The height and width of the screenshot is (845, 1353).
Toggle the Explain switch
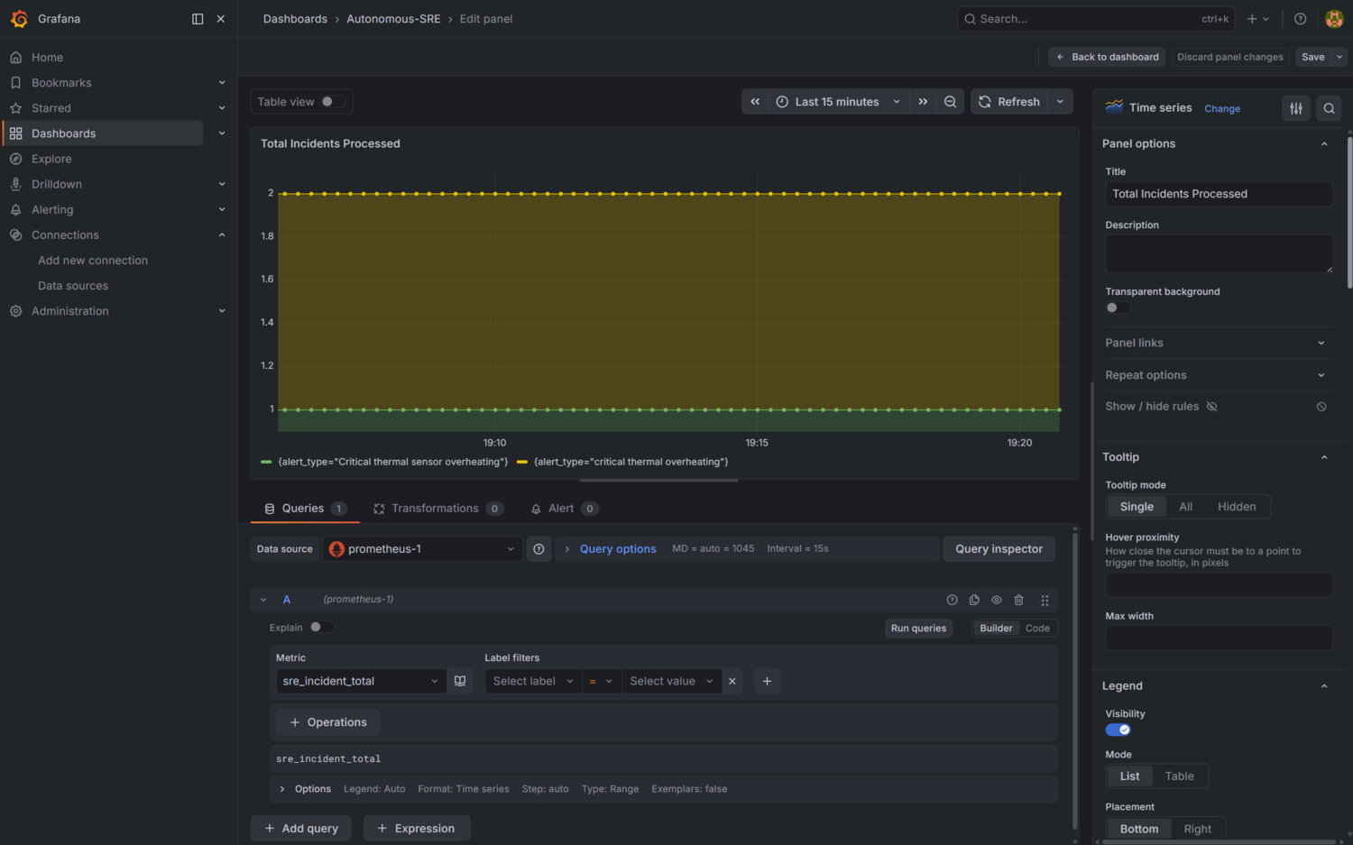pos(321,628)
